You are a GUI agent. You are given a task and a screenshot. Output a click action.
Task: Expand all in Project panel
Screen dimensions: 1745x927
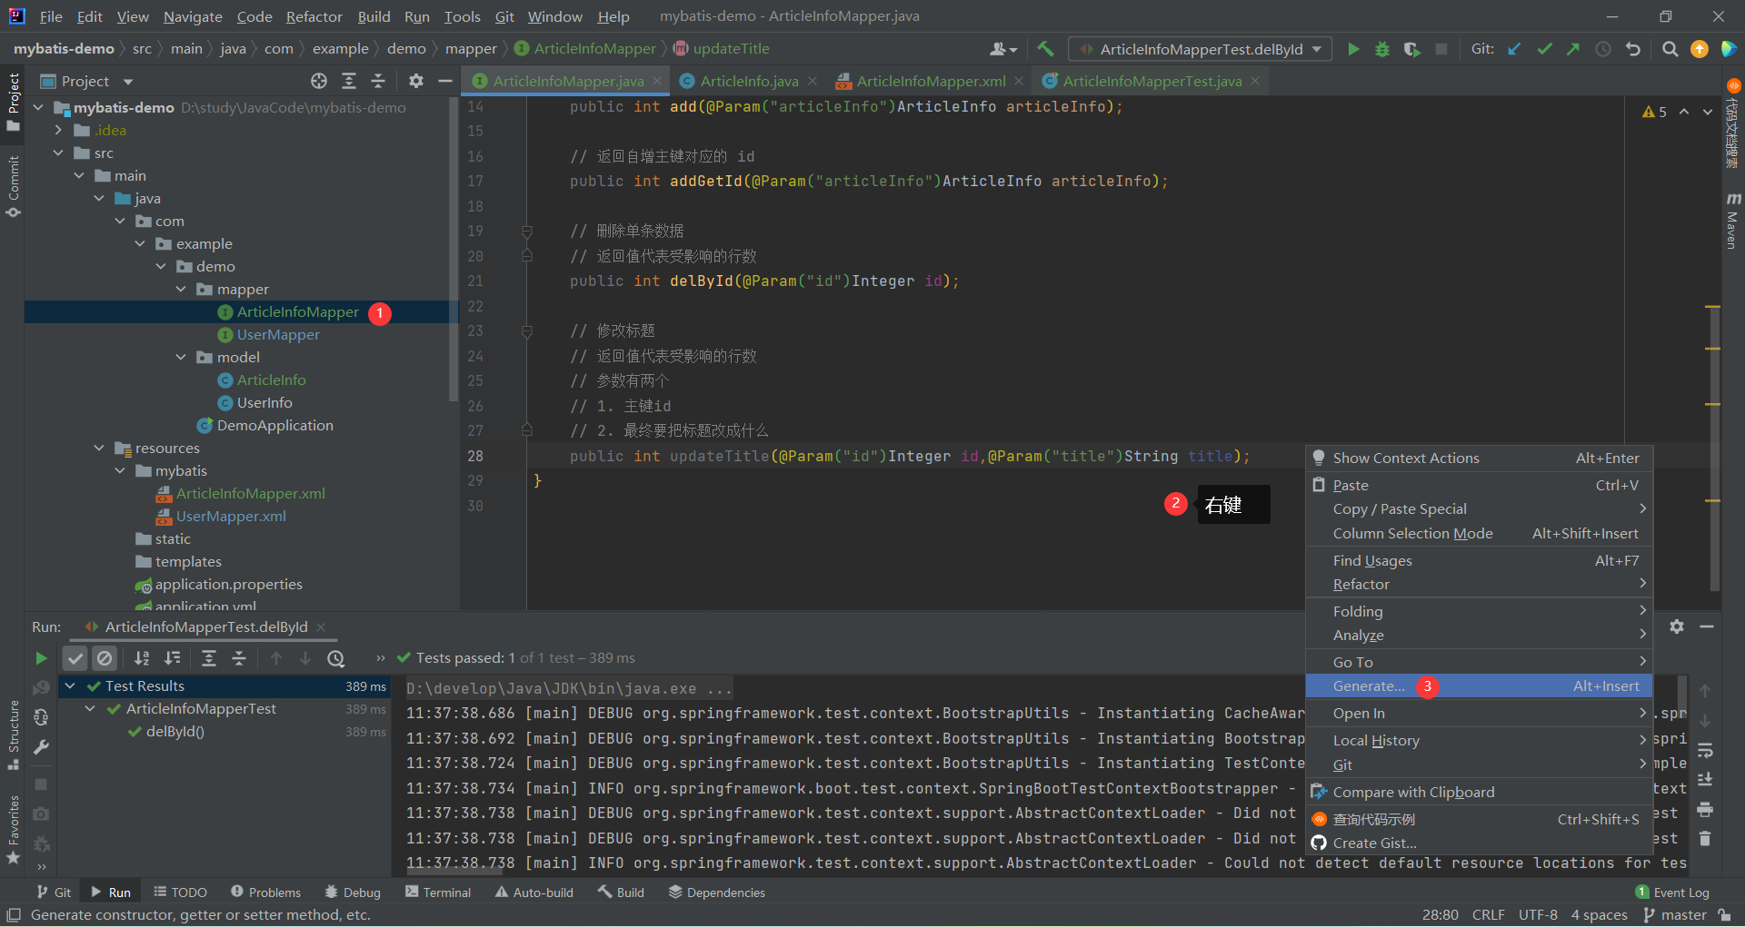[349, 81]
